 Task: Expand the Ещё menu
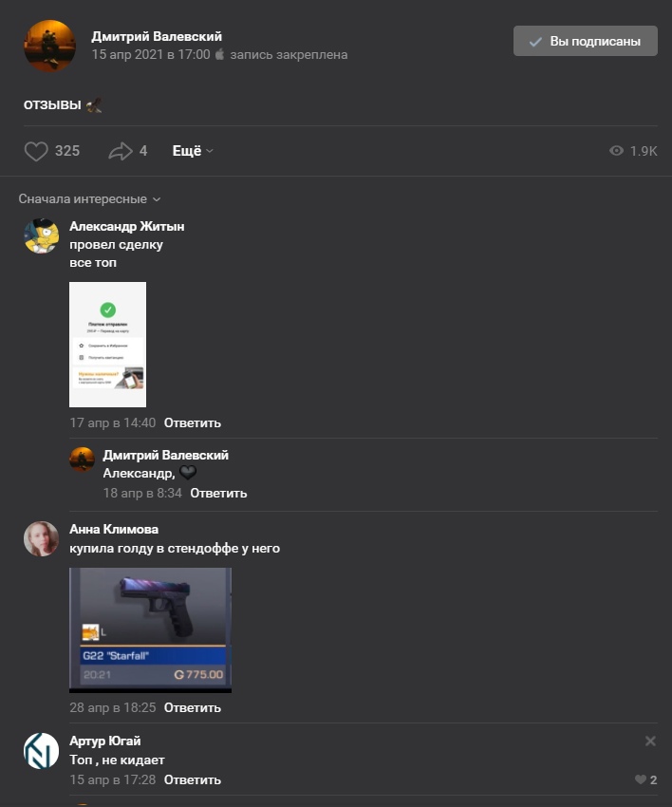(193, 151)
